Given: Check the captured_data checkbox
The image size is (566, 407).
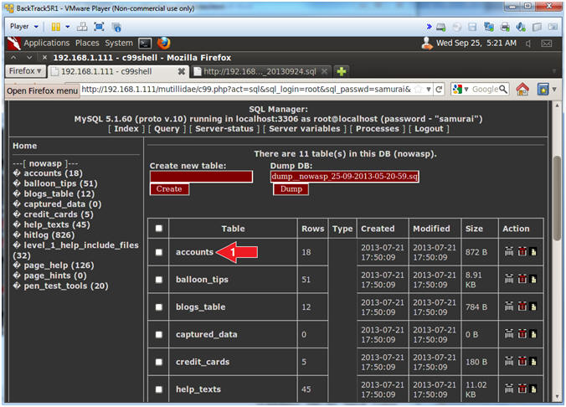Looking at the screenshot, I should 159,334.
